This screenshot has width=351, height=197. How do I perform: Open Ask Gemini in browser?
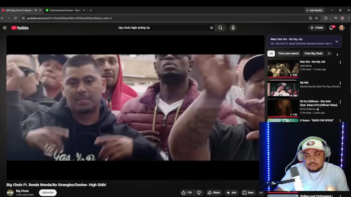click(x=315, y=10)
